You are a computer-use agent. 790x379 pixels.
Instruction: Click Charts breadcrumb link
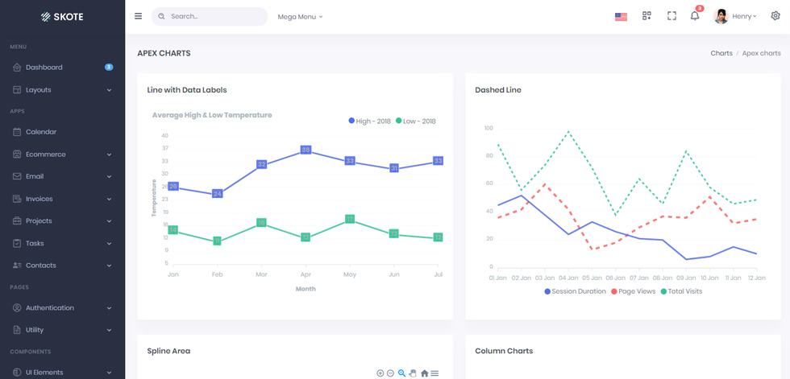(721, 53)
